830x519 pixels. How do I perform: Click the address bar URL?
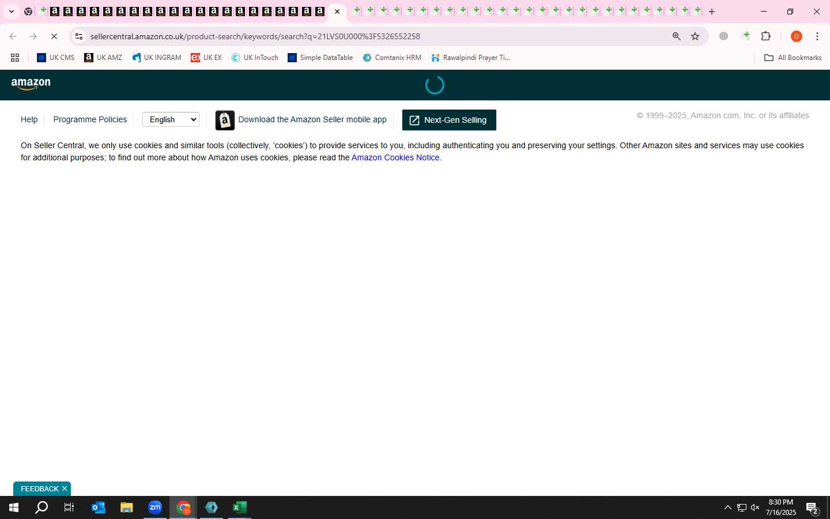[255, 36]
